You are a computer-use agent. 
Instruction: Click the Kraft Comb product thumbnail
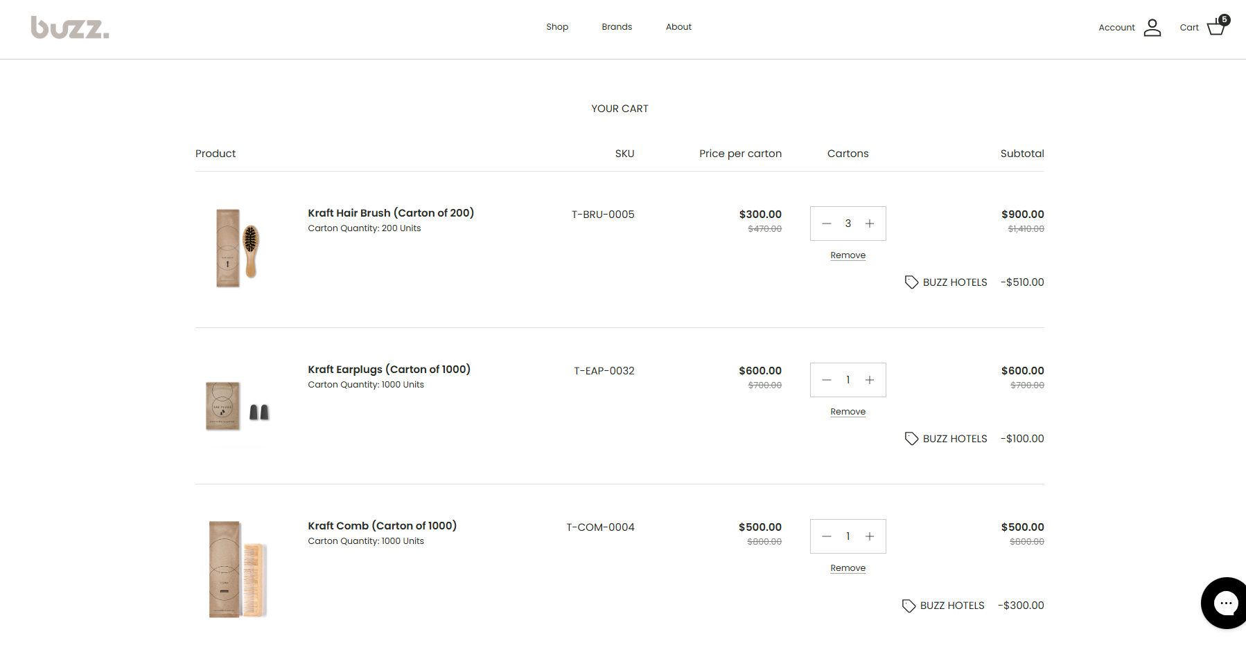(x=237, y=569)
